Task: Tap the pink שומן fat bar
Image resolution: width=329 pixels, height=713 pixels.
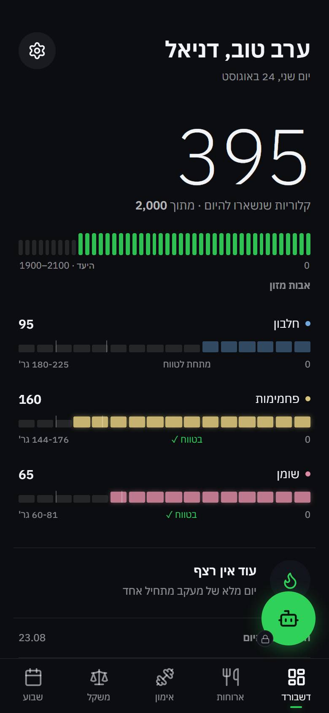Action: 164,497
